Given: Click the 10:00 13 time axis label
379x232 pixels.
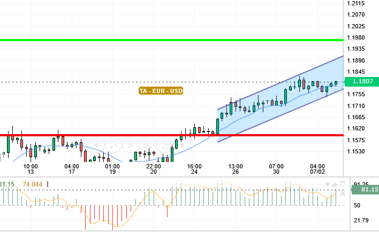Looking at the screenshot, I should (31, 169).
